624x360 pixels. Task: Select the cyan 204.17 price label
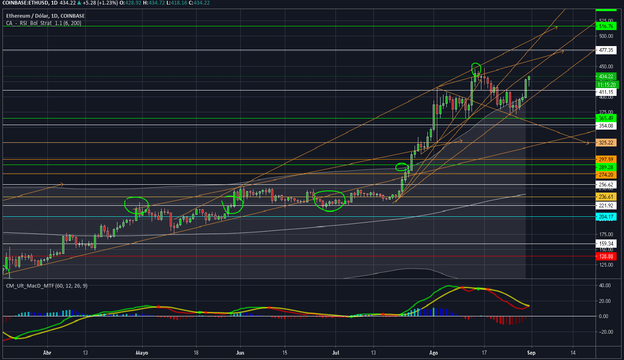(606, 217)
